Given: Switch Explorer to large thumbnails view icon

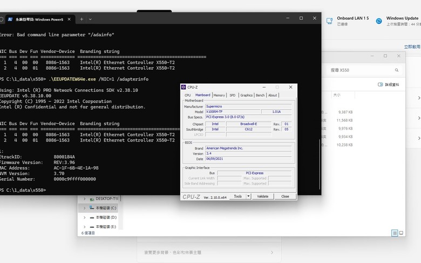Looking at the screenshot, I should [401, 233].
